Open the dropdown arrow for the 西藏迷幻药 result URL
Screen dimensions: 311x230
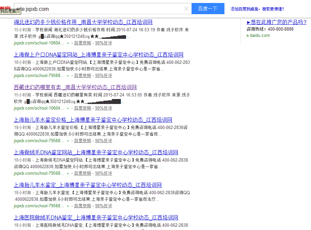[68, 108]
